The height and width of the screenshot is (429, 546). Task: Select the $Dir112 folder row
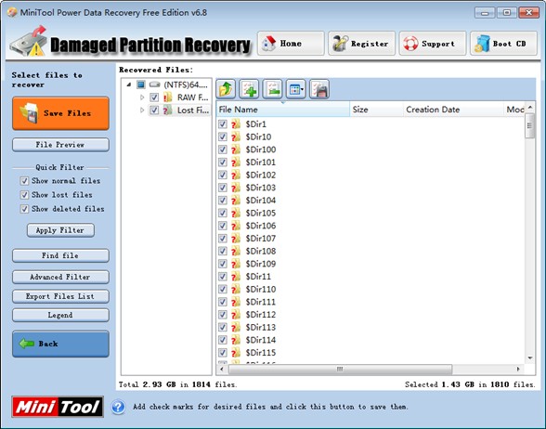pyautogui.click(x=370, y=315)
